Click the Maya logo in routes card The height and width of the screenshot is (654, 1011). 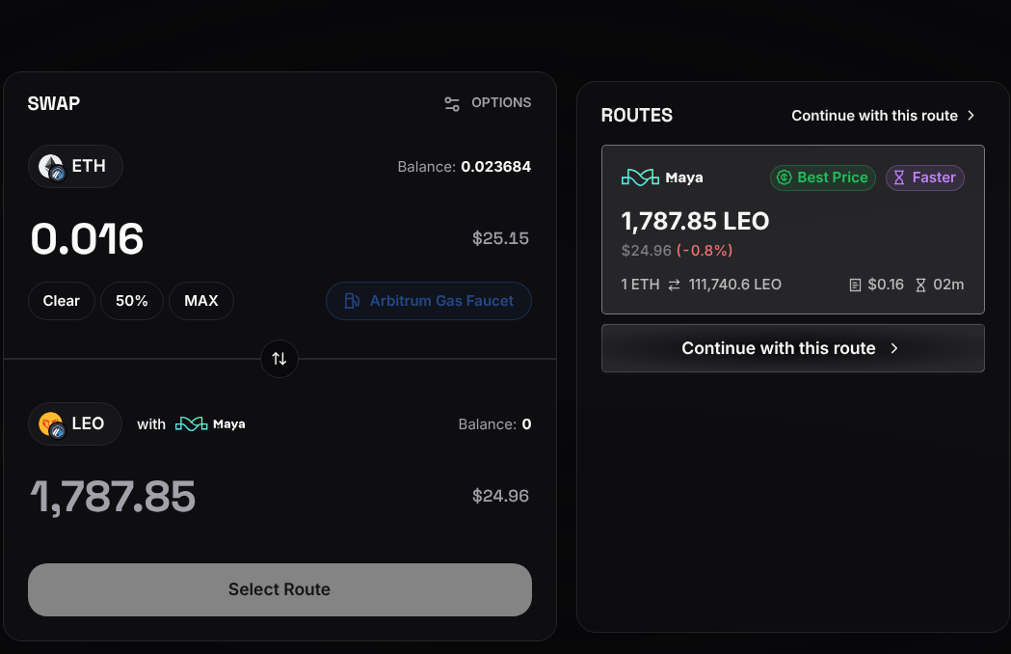[x=640, y=177]
